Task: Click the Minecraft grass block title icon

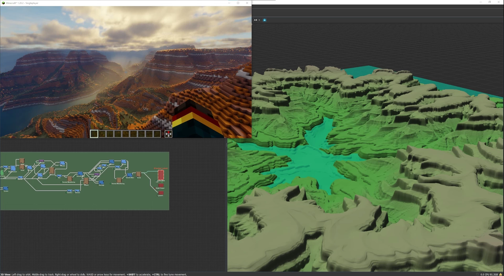Action: point(3,3)
